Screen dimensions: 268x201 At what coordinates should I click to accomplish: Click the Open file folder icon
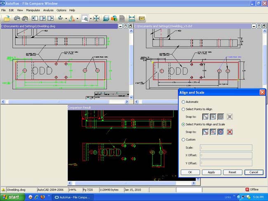(x=7, y=18)
